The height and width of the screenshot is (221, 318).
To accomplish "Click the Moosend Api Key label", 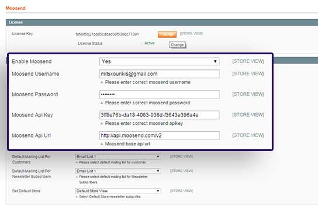I will (32, 115).
